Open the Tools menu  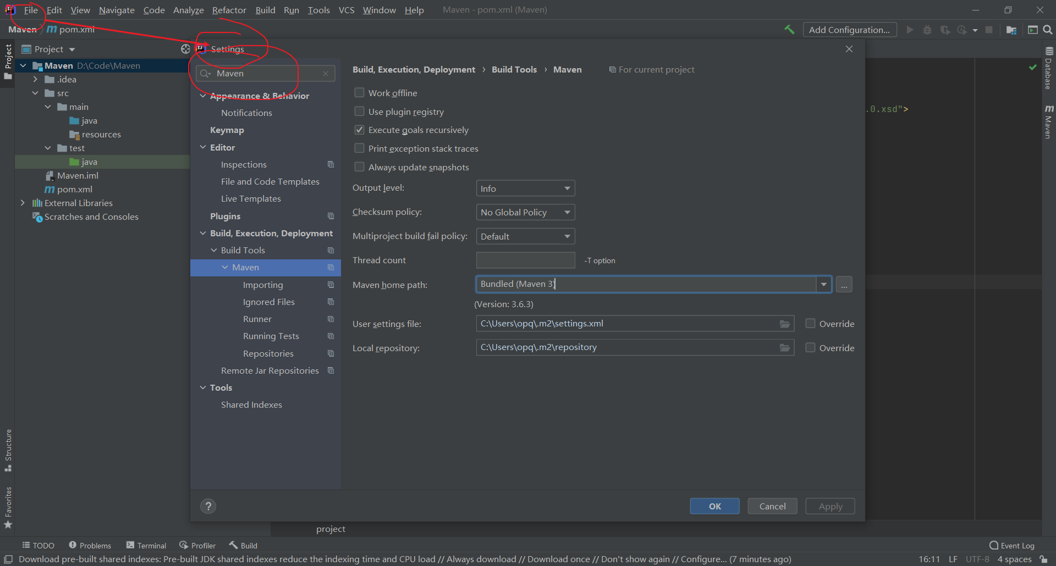[x=318, y=10]
